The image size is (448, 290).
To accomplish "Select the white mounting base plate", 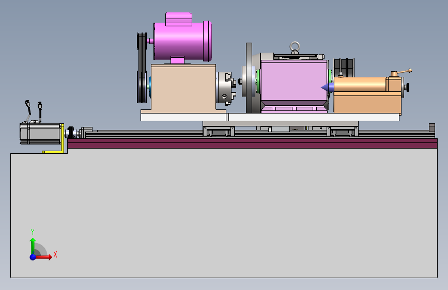I will [x=270, y=117].
